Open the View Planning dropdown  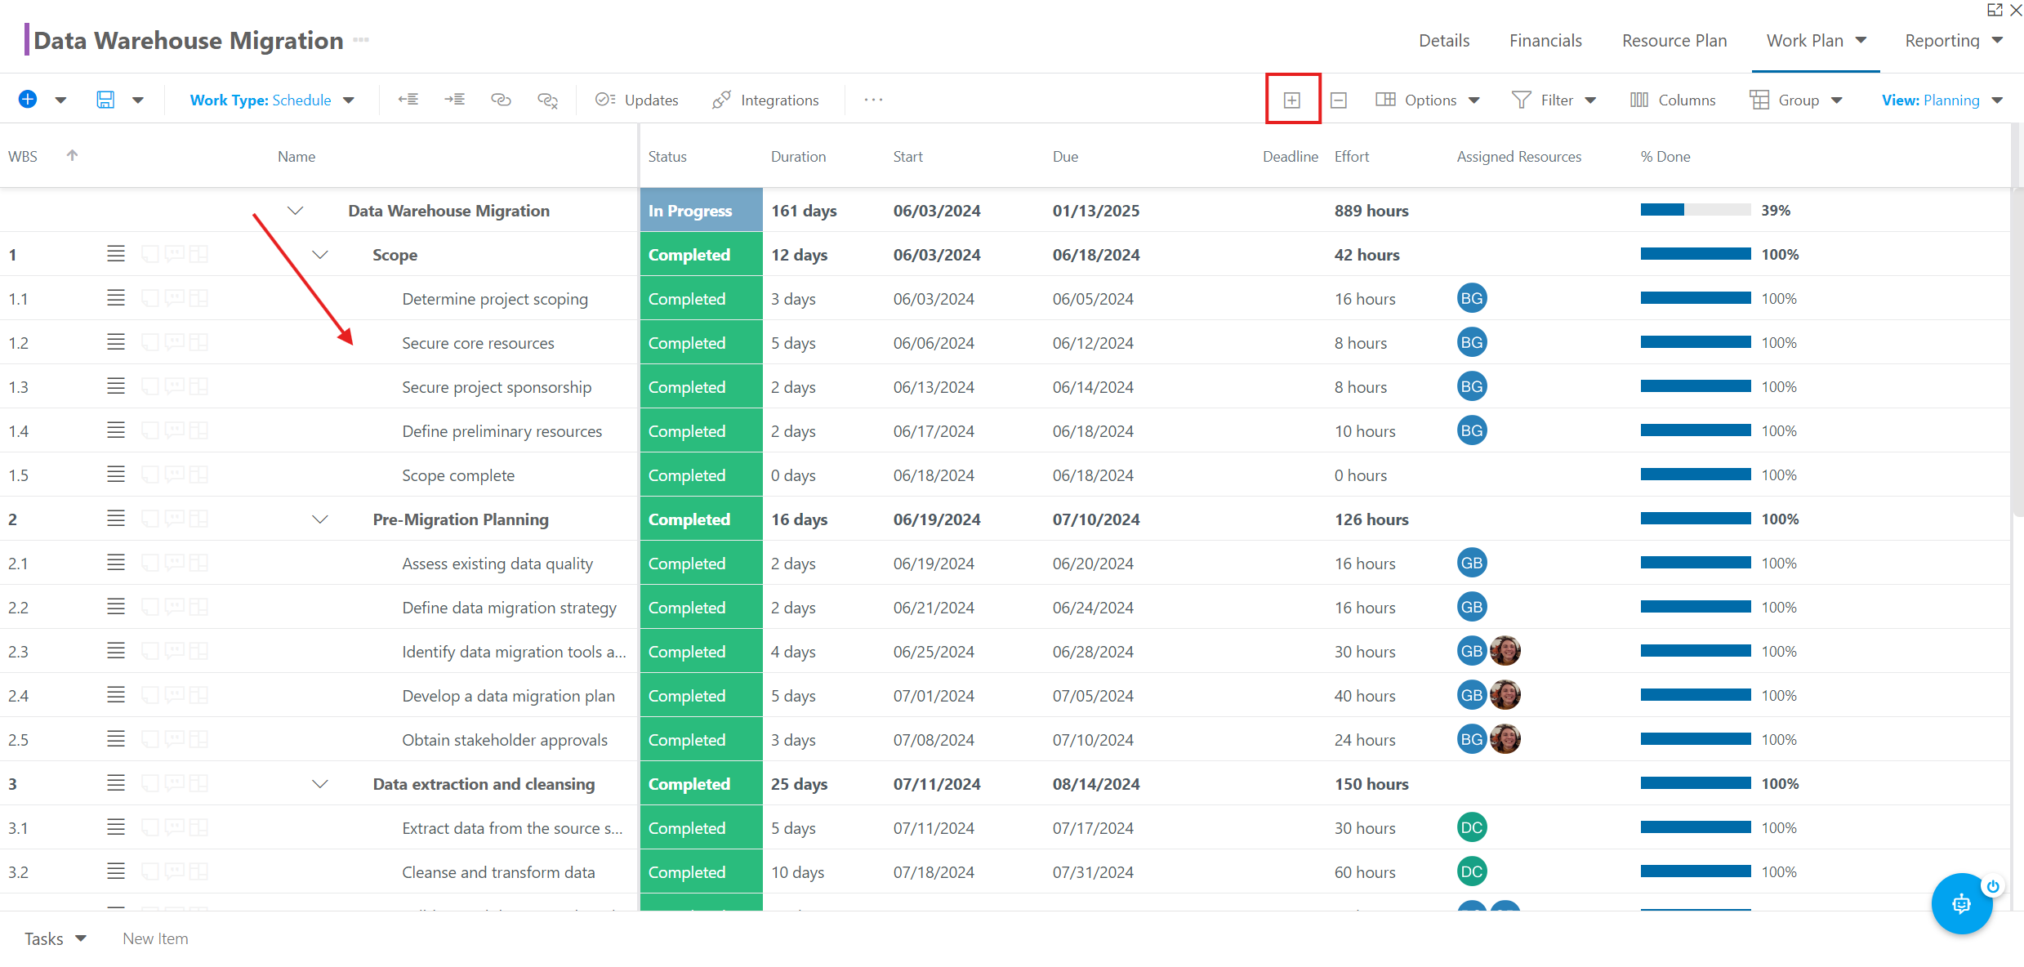click(x=1942, y=100)
